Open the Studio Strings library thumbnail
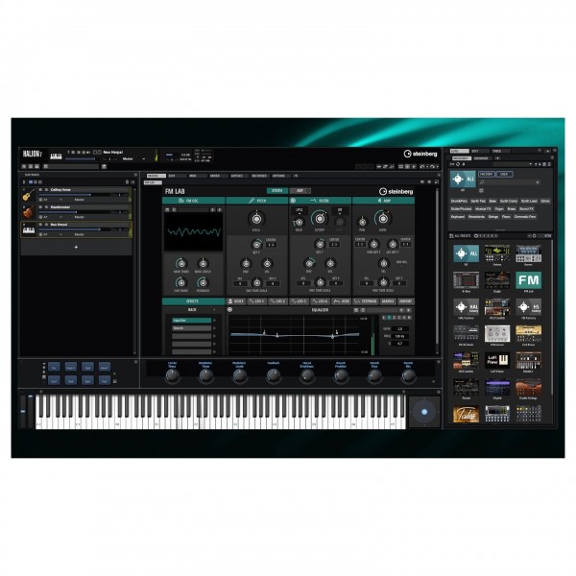 528,387
